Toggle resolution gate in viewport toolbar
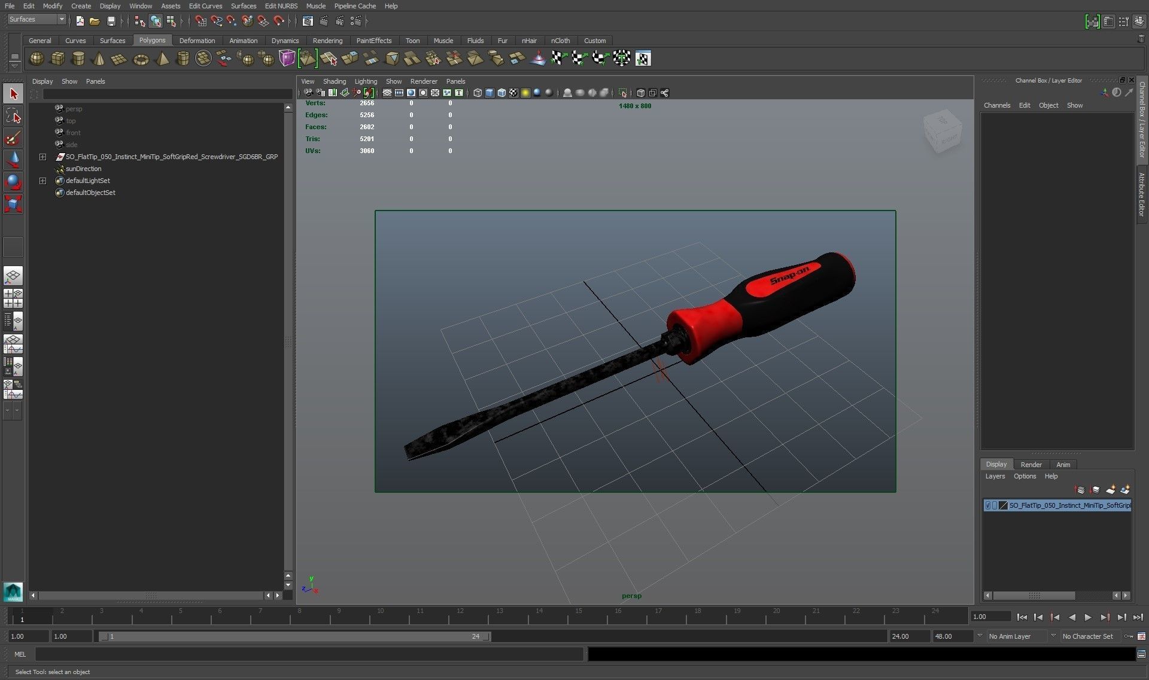The height and width of the screenshot is (680, 1149). click(411, 93)
